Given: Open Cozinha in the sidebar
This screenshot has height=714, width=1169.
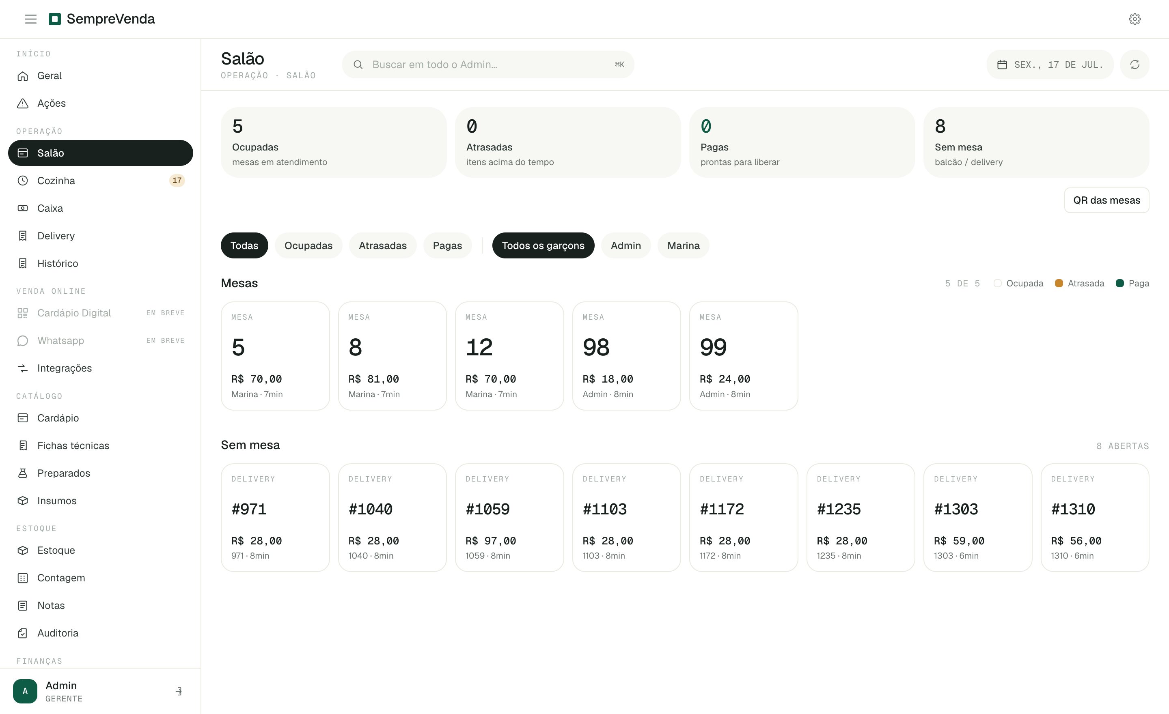Looking at the screenshot, I should [101, 181].
